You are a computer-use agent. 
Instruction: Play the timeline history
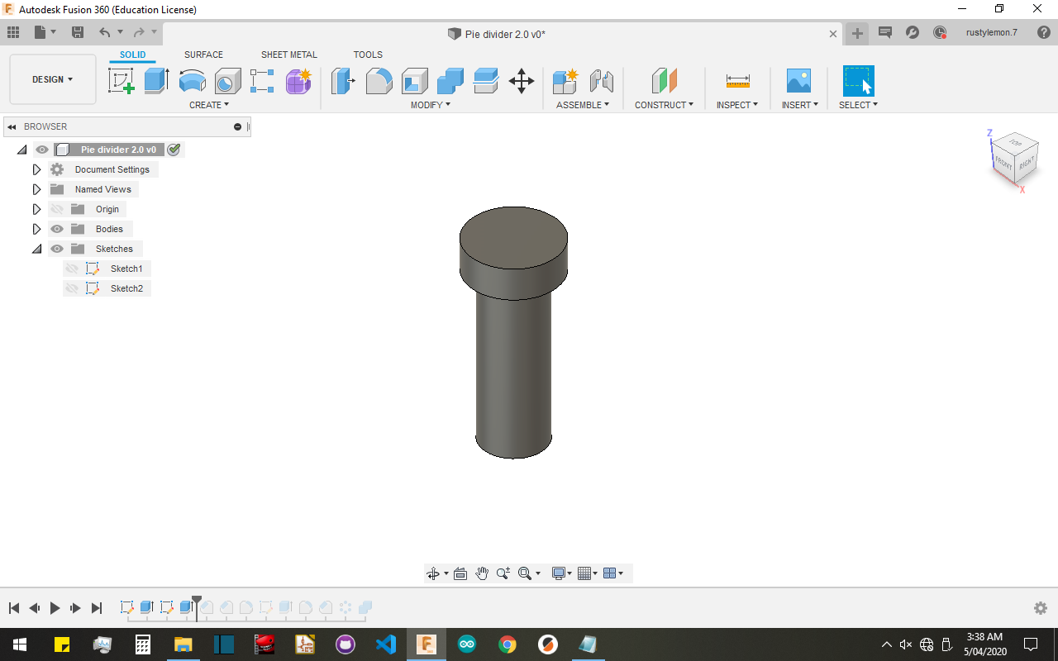point(55,608)
